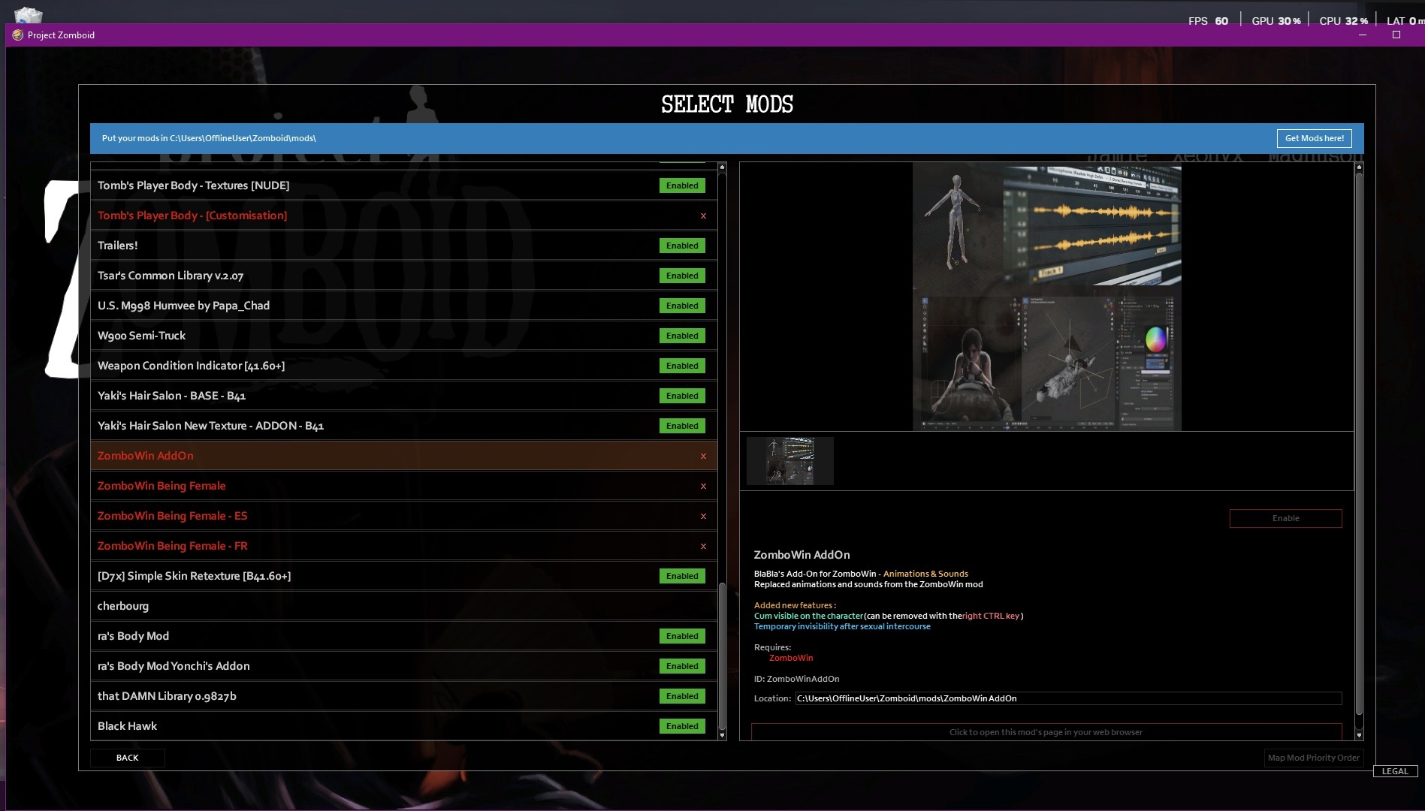Go back using the BACK button
Viewport: 1425px width, 811px height.
coord(128,758)
